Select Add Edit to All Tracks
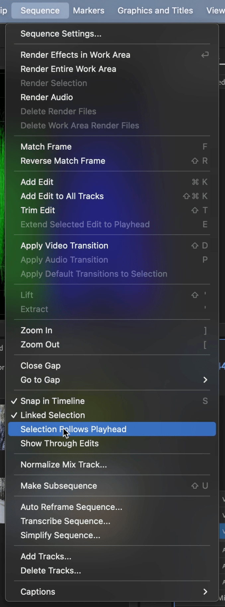Image resolution: width=225 pixels, height=607 pixels. tap(62, 196)
